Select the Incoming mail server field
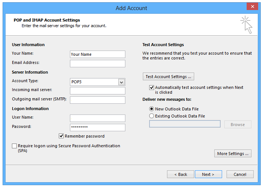 (97, 91)
